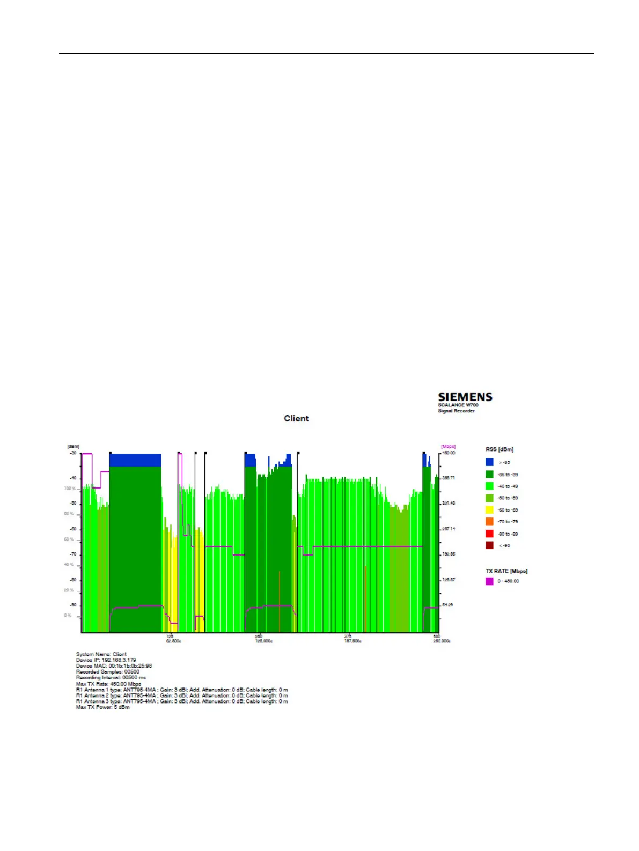Click the '[dBm]' left axis label
Viewport: 639px width, 851px height.
73,446
